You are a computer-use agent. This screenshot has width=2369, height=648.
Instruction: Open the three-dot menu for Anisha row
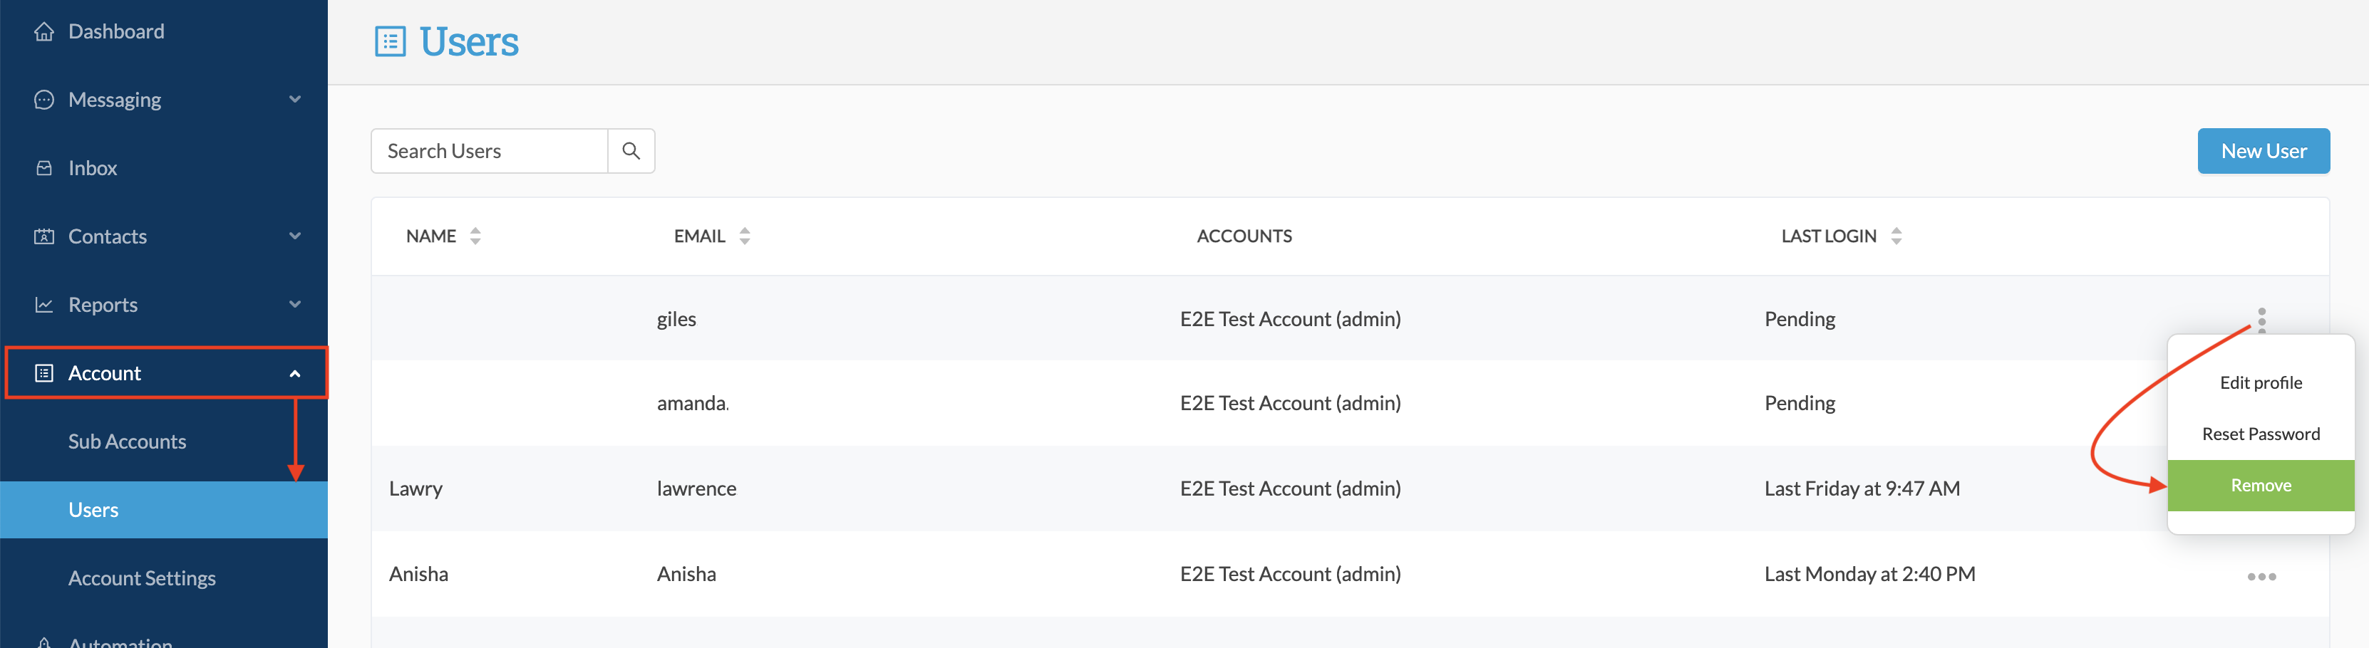point(2261,578)
